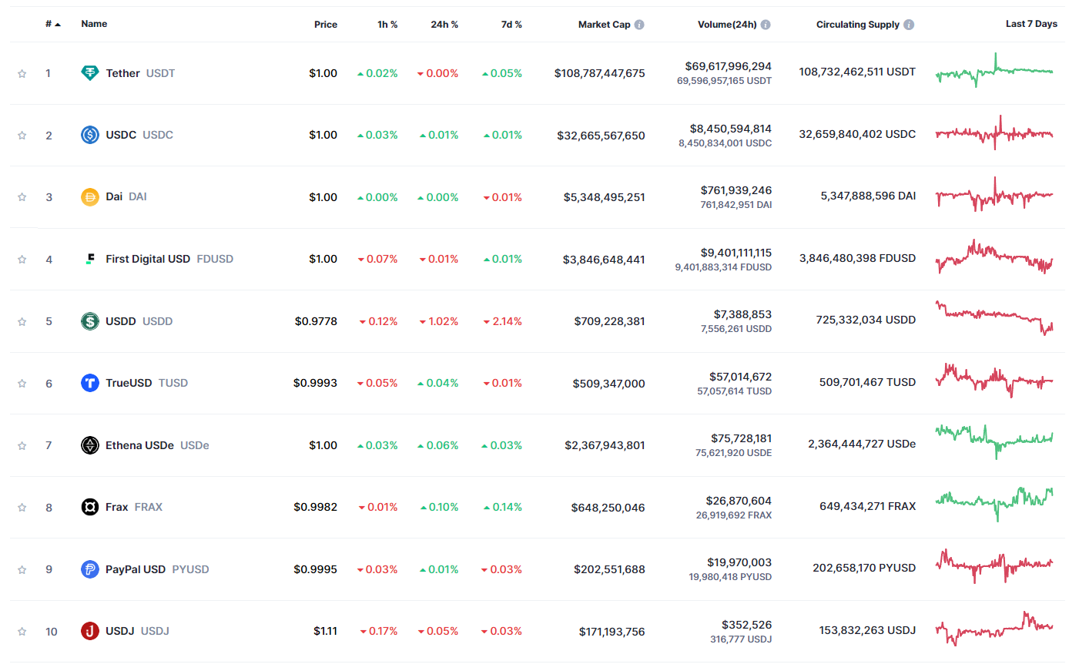The image size is (1079, 671).
Task: View USDJ 7-day sparkline chart
Action: pos(994,629)
